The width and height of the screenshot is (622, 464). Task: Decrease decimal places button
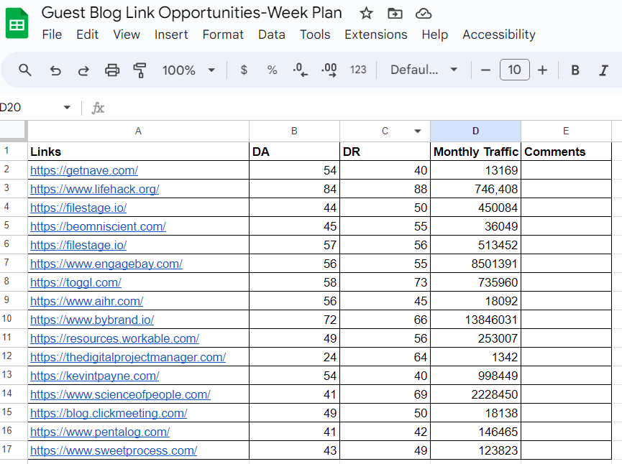(x=301, y=70)
